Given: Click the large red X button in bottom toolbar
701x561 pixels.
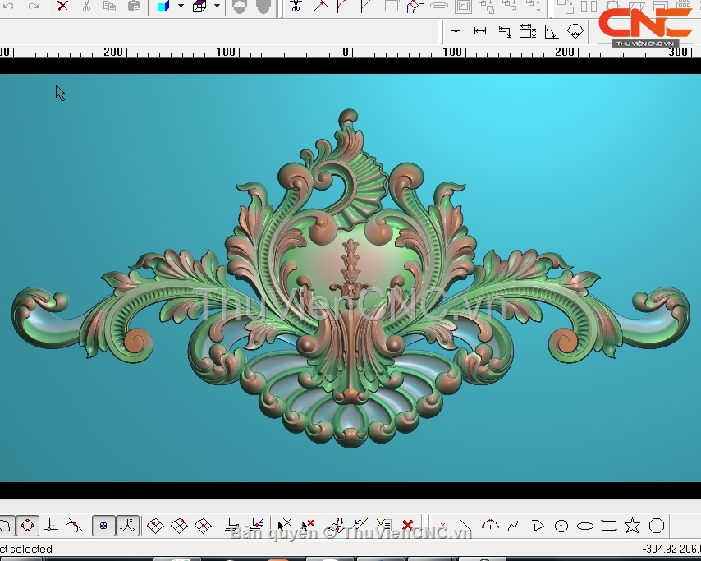Looking at the screenshot, I should 407,526.
